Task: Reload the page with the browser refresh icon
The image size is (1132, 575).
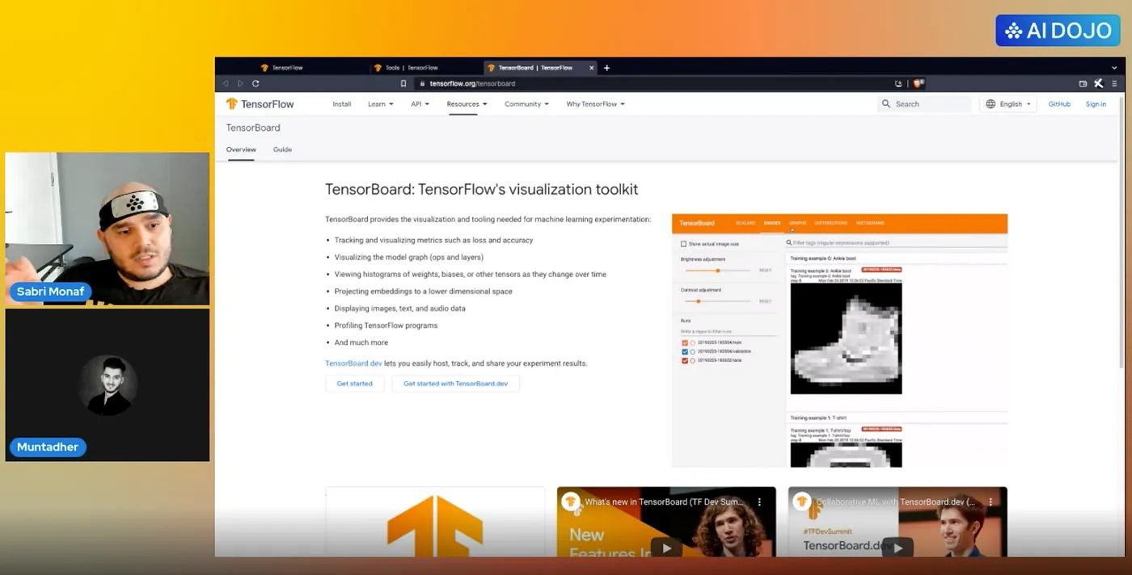Action: pyautogui.click(x=256, y=83)
